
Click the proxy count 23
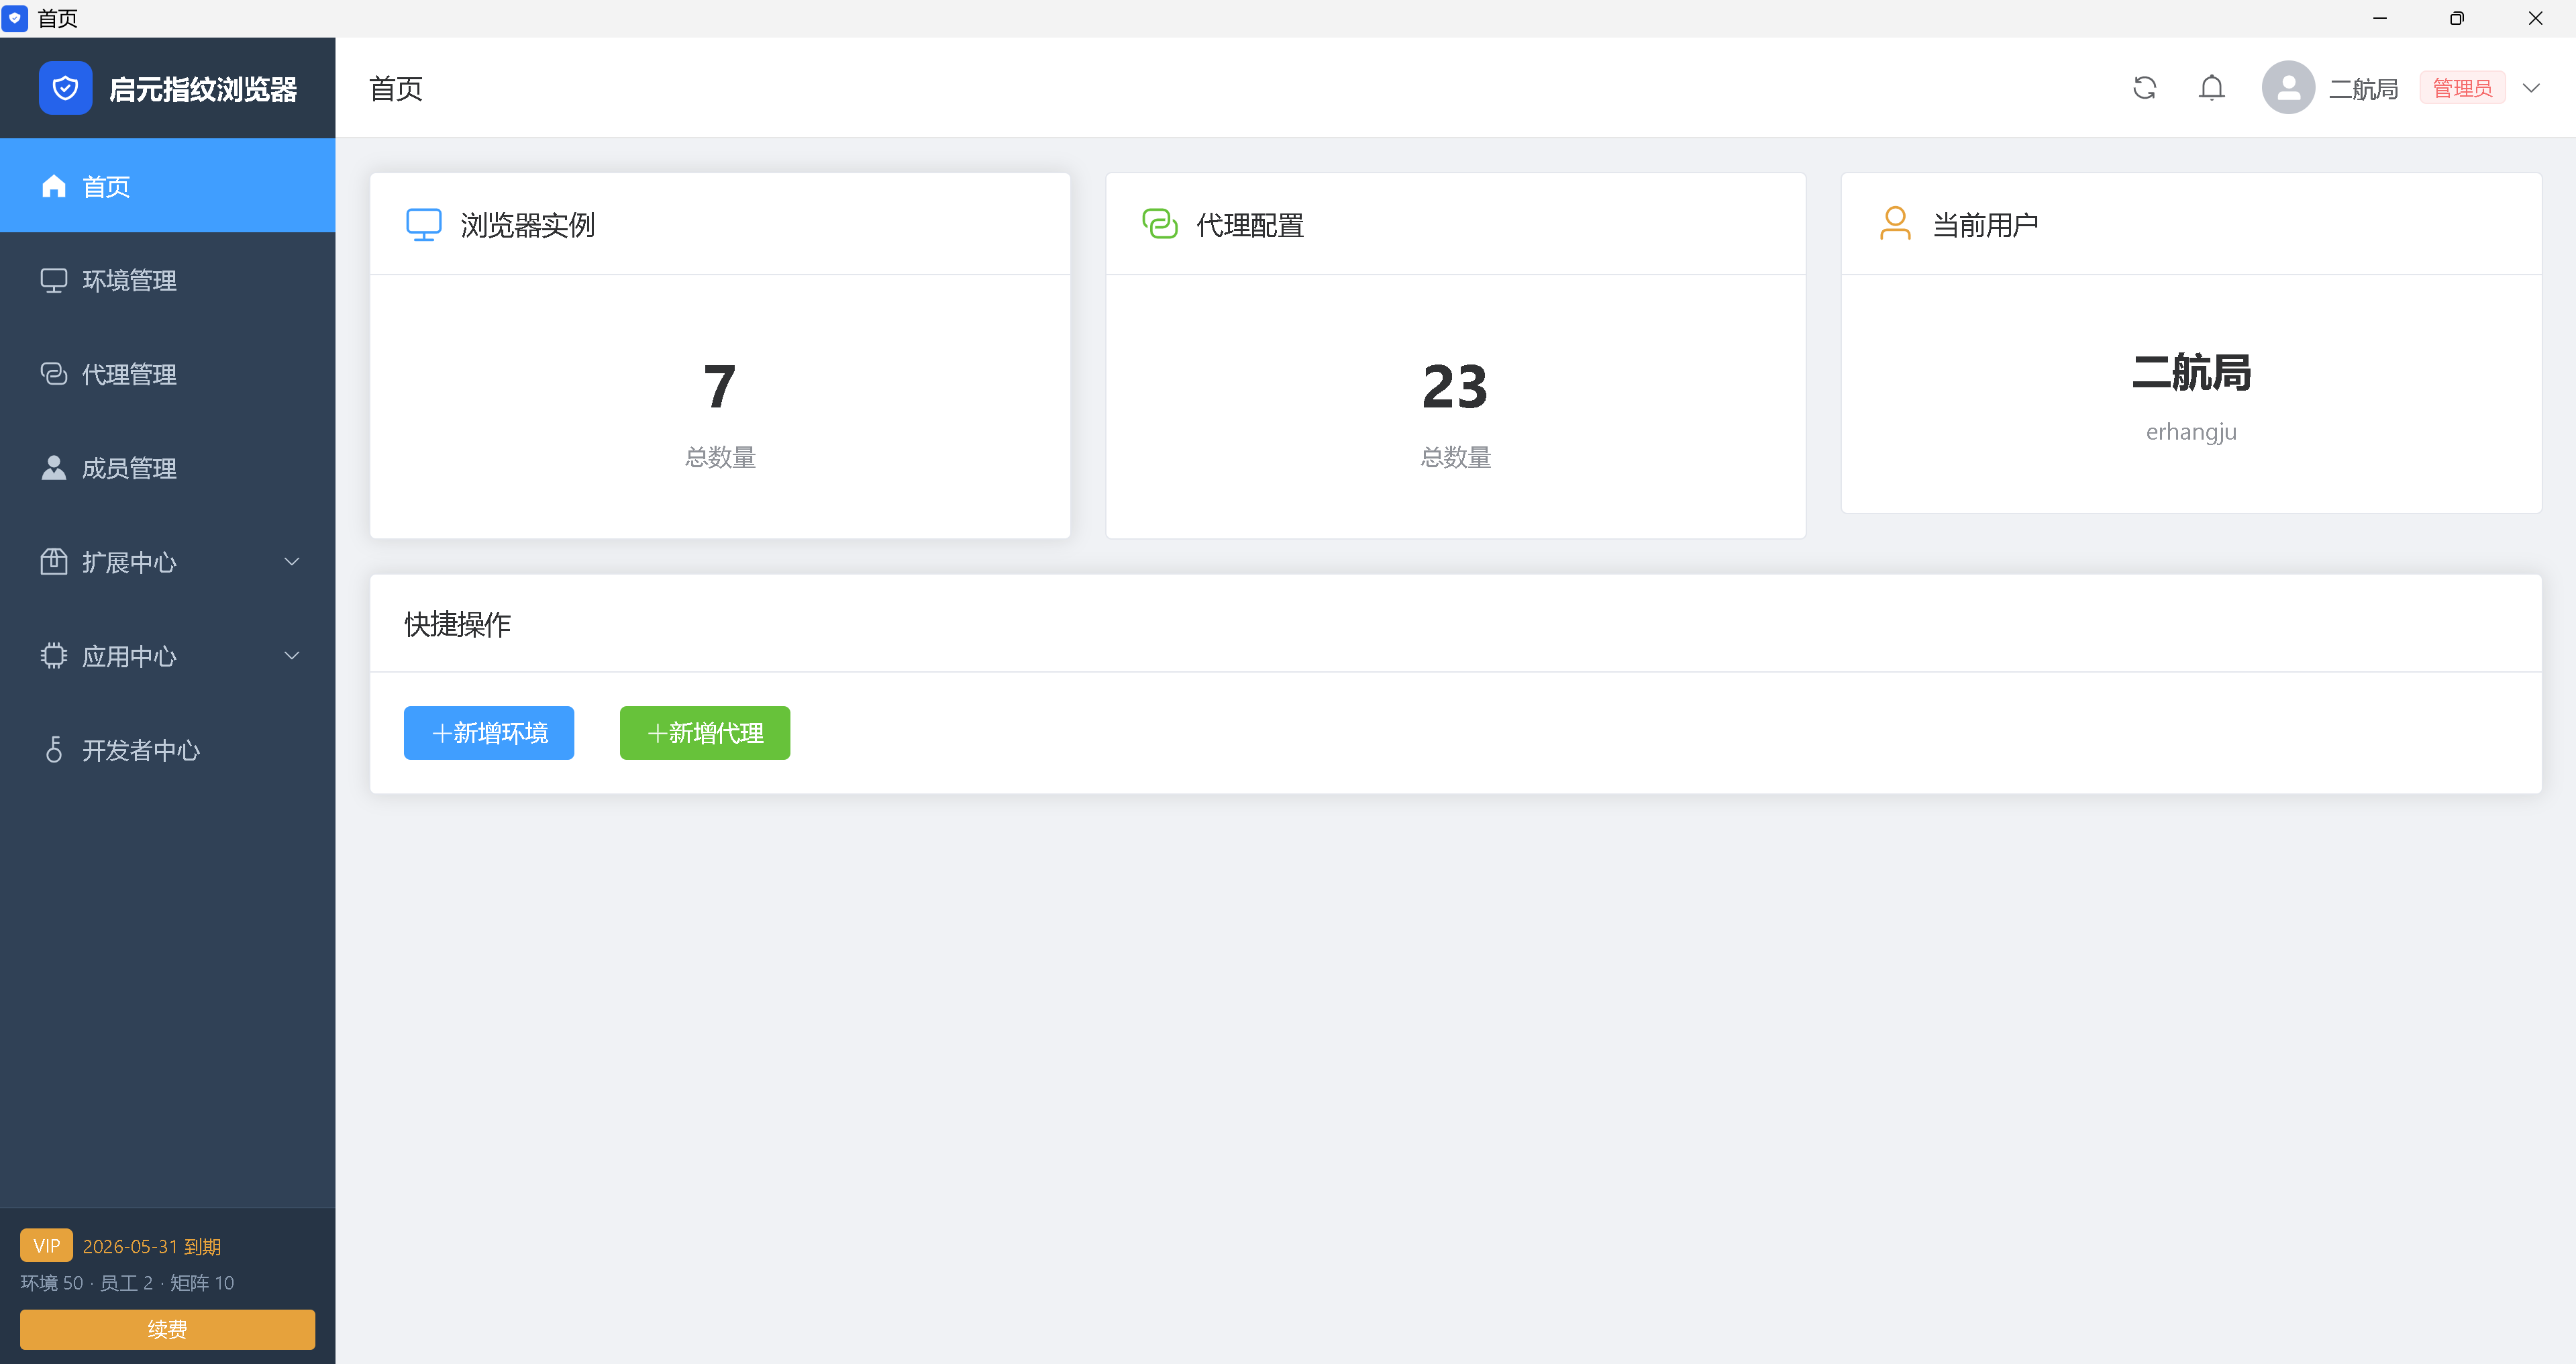tap(1455, 387)
